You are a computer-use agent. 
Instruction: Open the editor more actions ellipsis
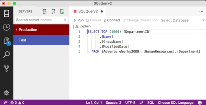tap(201, 12)
